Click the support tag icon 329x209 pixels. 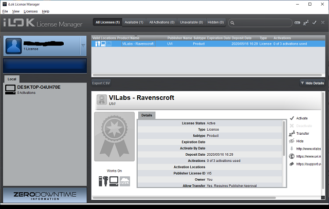tap(291, 164)
